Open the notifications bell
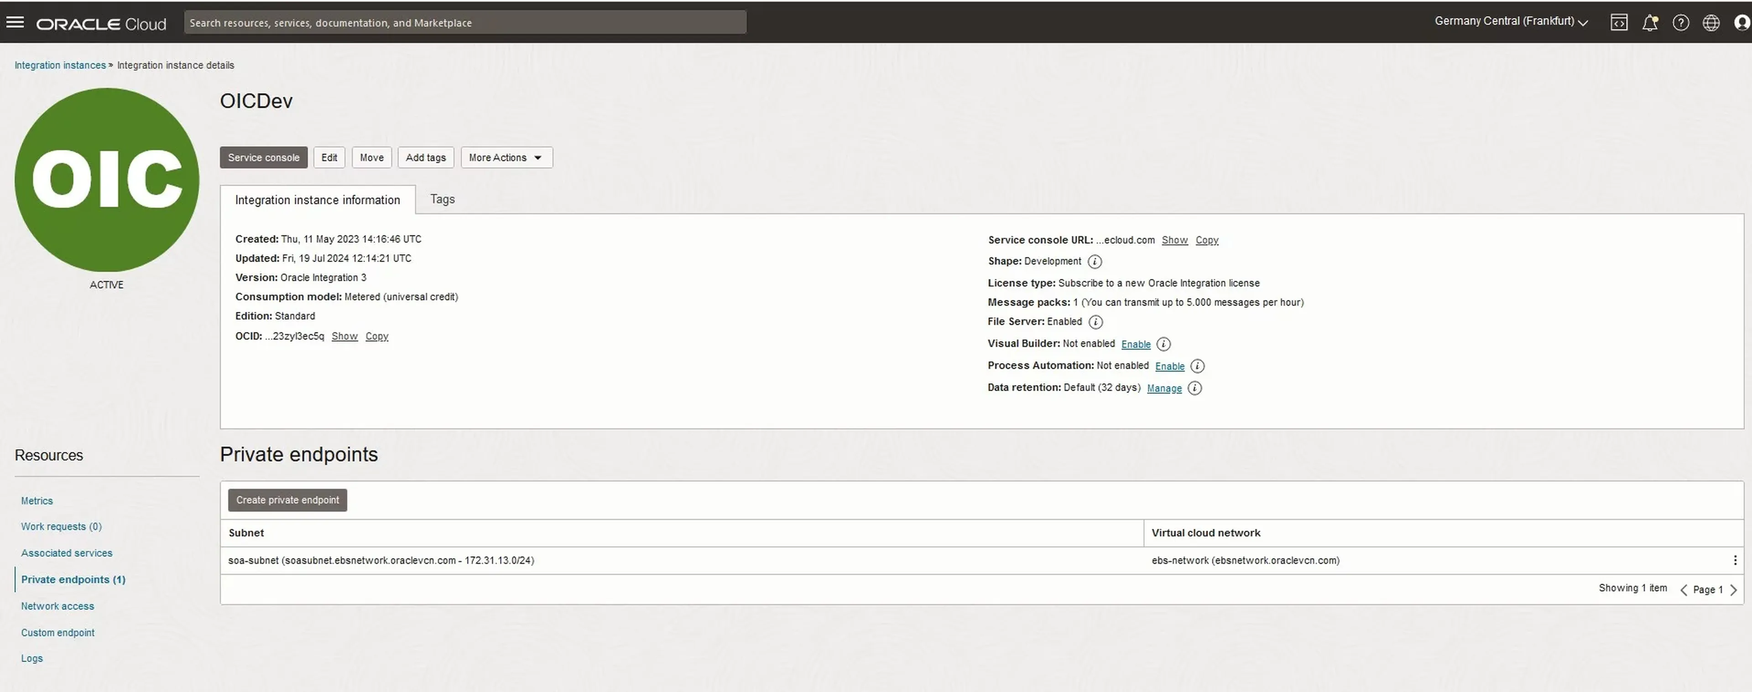 pos(1649,22)
